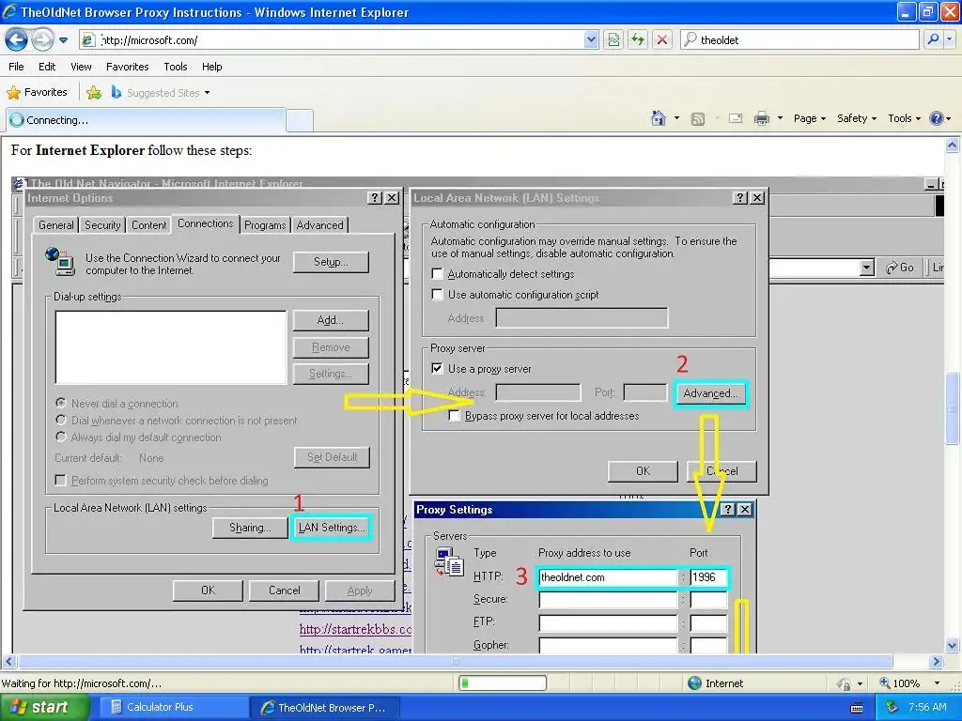962x721 pixels.
Task: Select the Connections tab in Internet Options
Action: click(x=205, y=223)
